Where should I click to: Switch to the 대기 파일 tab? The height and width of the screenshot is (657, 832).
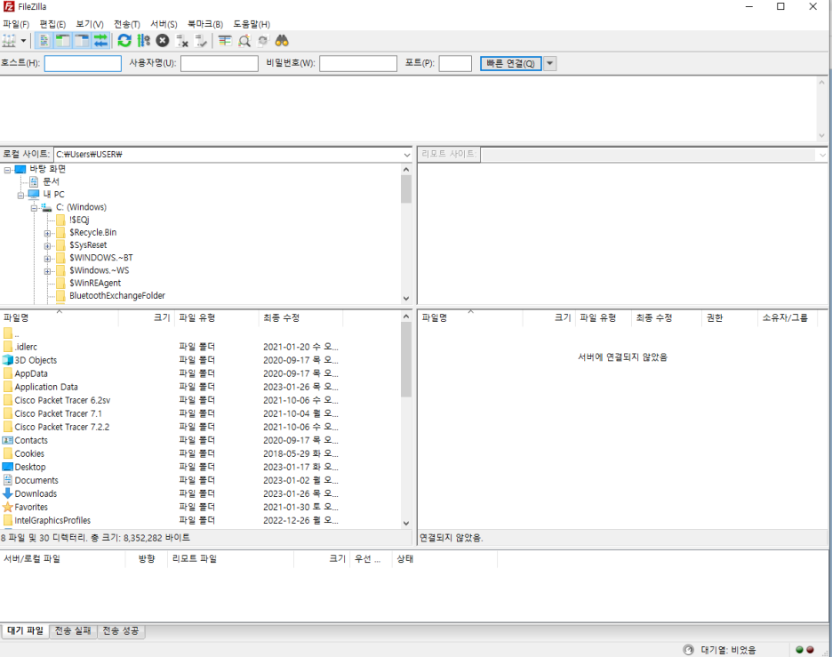click(x=26, y=630)
